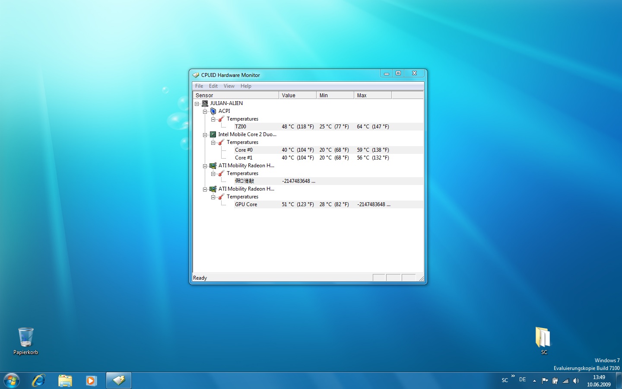Click the DE language indicator
The width and height of the screenshot is (622, 389).
coord(523,379)
